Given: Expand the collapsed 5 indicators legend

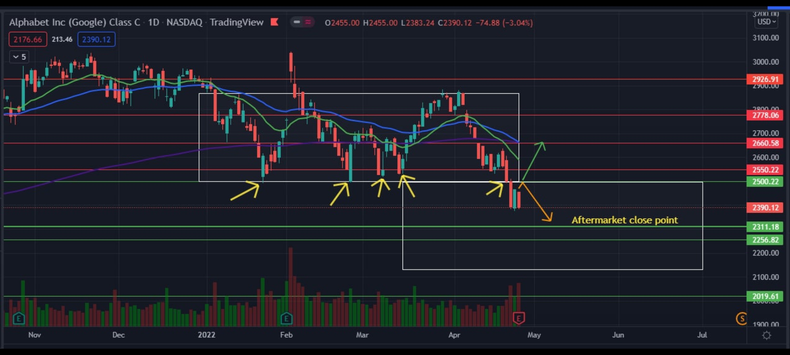Looking at the screenshot, I should pyautogui.click(x=19, y=57).
